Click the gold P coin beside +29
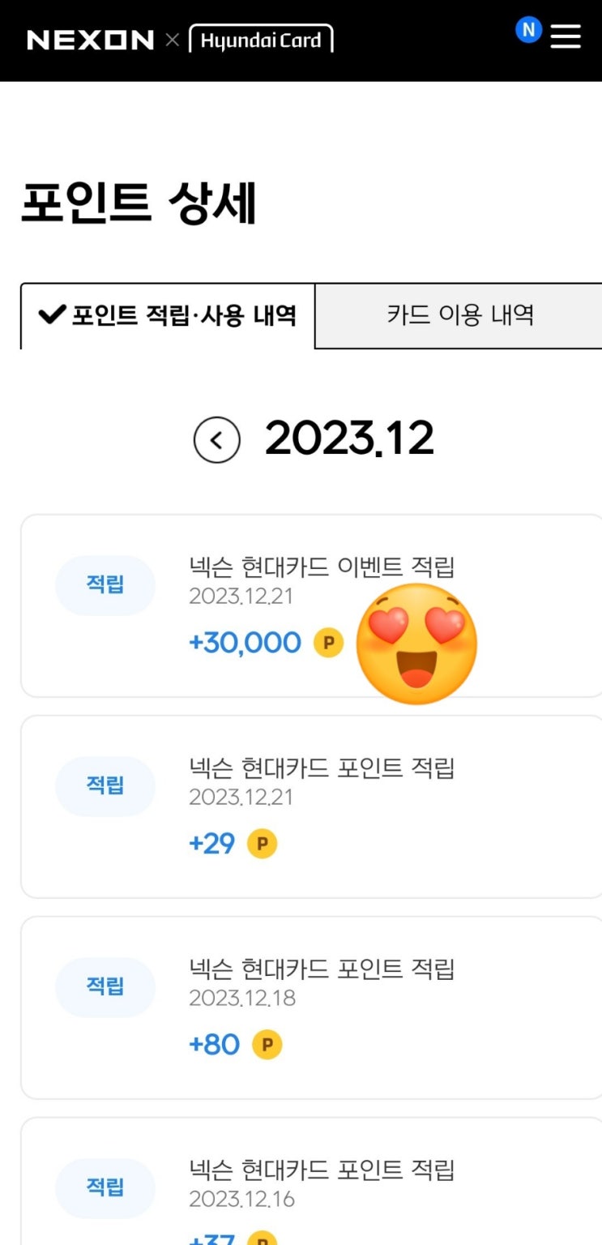This screenshot has width=602, height=1245. tap(262, 844)
